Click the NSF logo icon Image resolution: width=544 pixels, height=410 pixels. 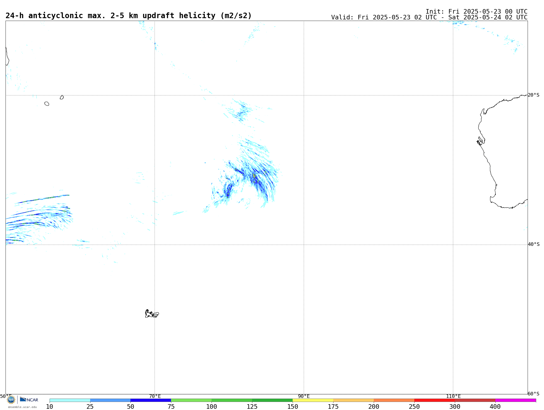pos(11,400)
